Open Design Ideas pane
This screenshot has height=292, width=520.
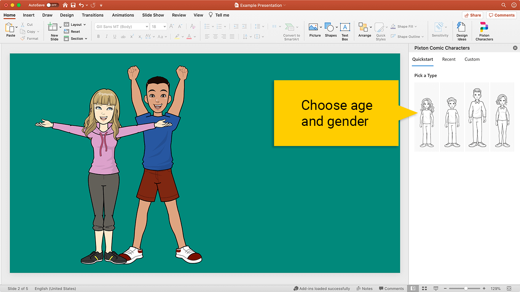point(462,31)
